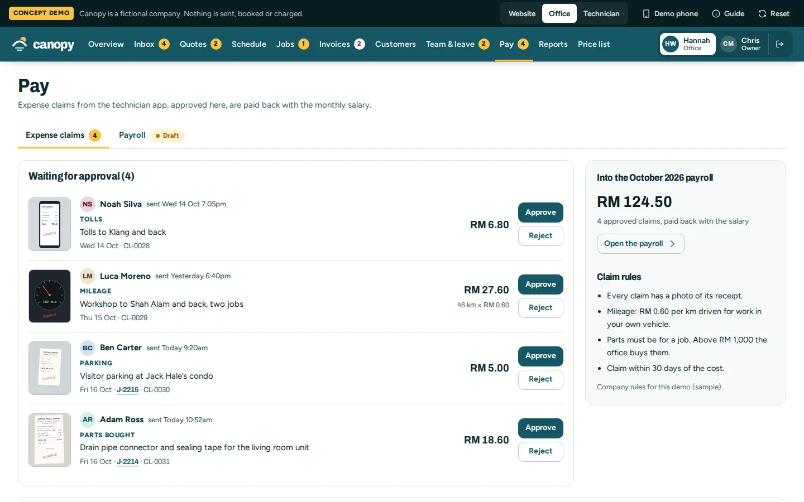This screenshot has height=502, width=804.
Task: Click Ben Carter's BC avatar
Action: (x=88, y=348)
